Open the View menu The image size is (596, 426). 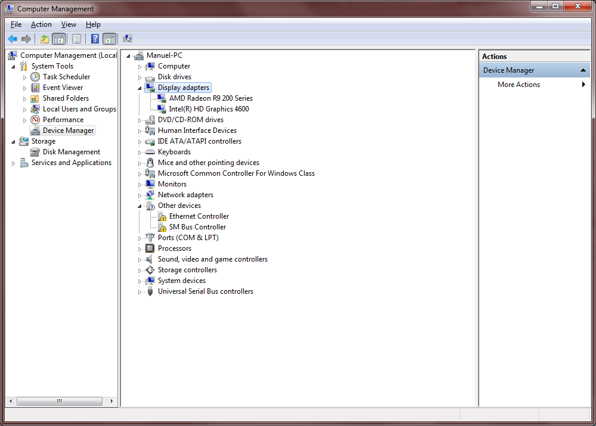(69, 24)
